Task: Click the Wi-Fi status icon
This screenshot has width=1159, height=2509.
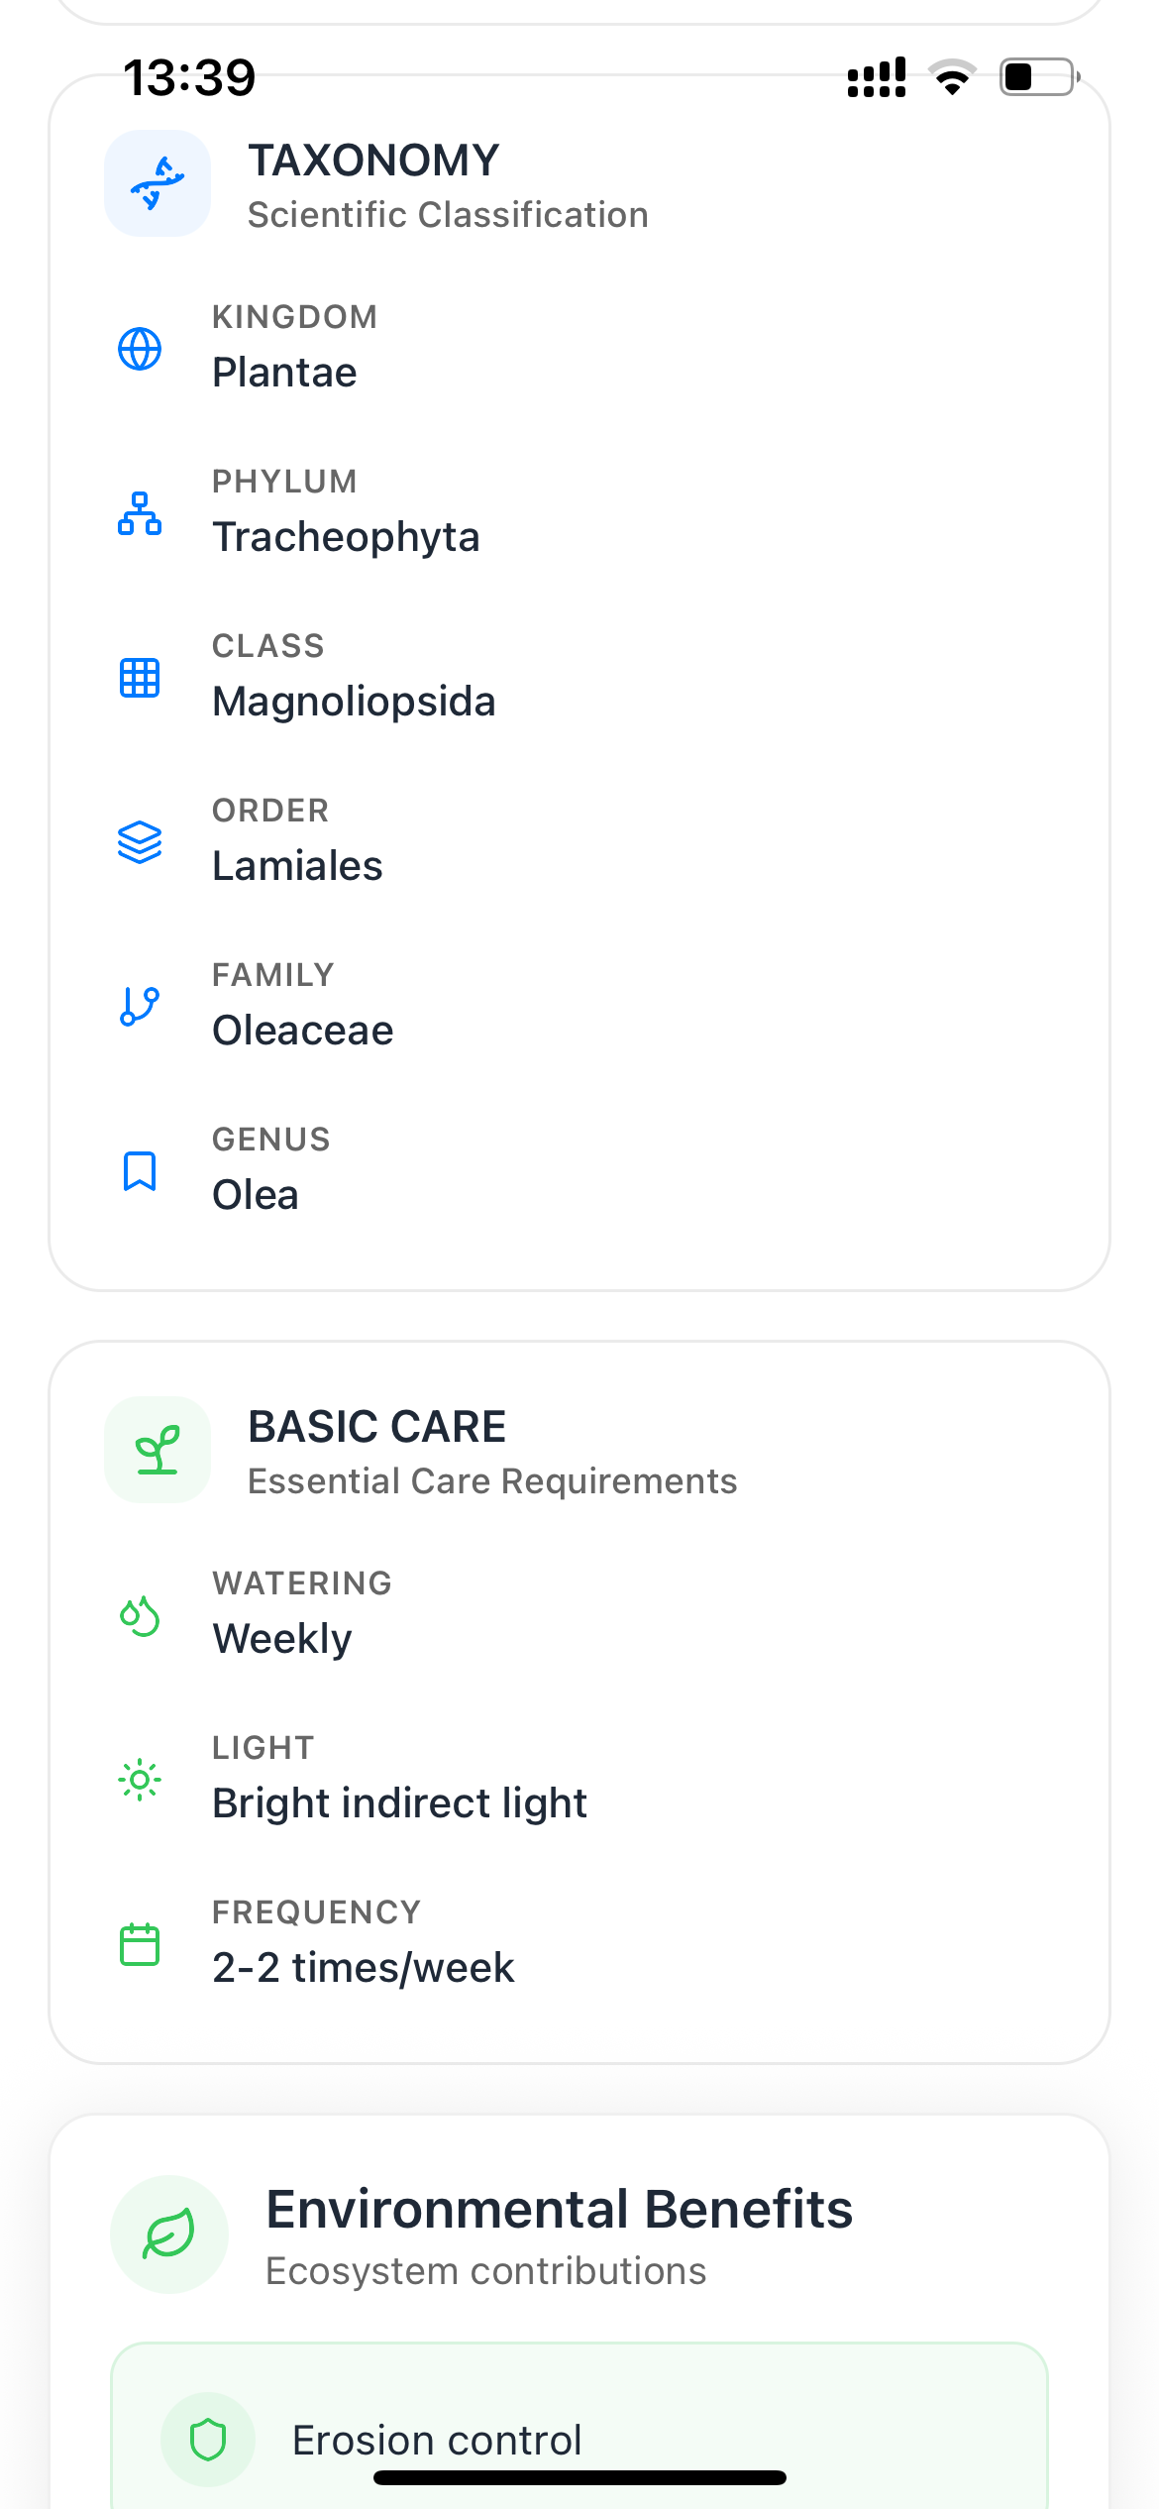Action: 952,76
